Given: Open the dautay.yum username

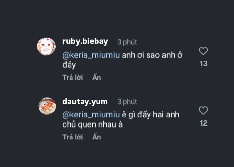Looking at the screenshot, I should (85, 102).
